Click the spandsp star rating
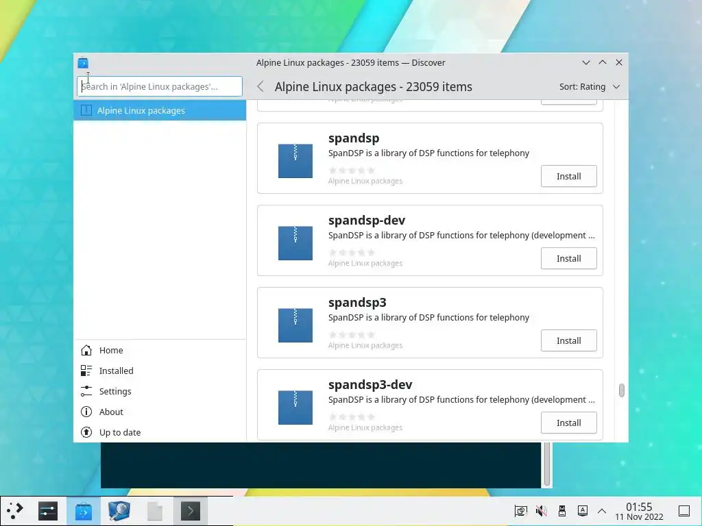 [x=352, y=171]
